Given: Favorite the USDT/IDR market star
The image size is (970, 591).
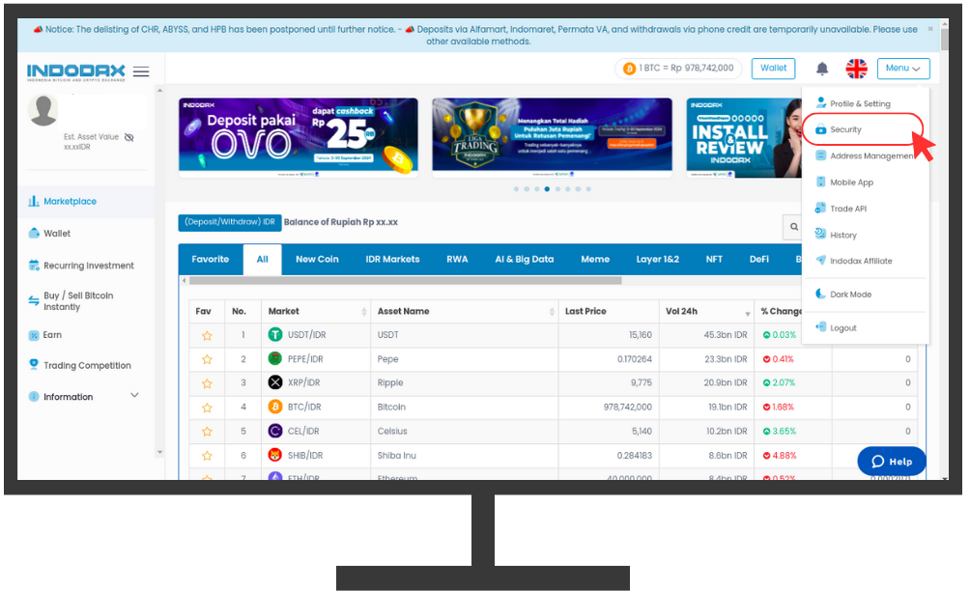Looking at the screenshot, I should coord(207,336).
